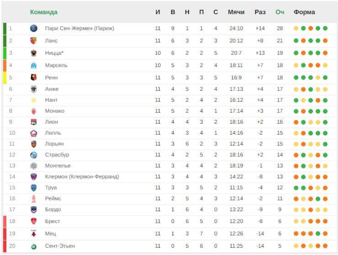Click the Monaco club crest
The height and width of the screenshot is (255, 338).
coord(34,111)
